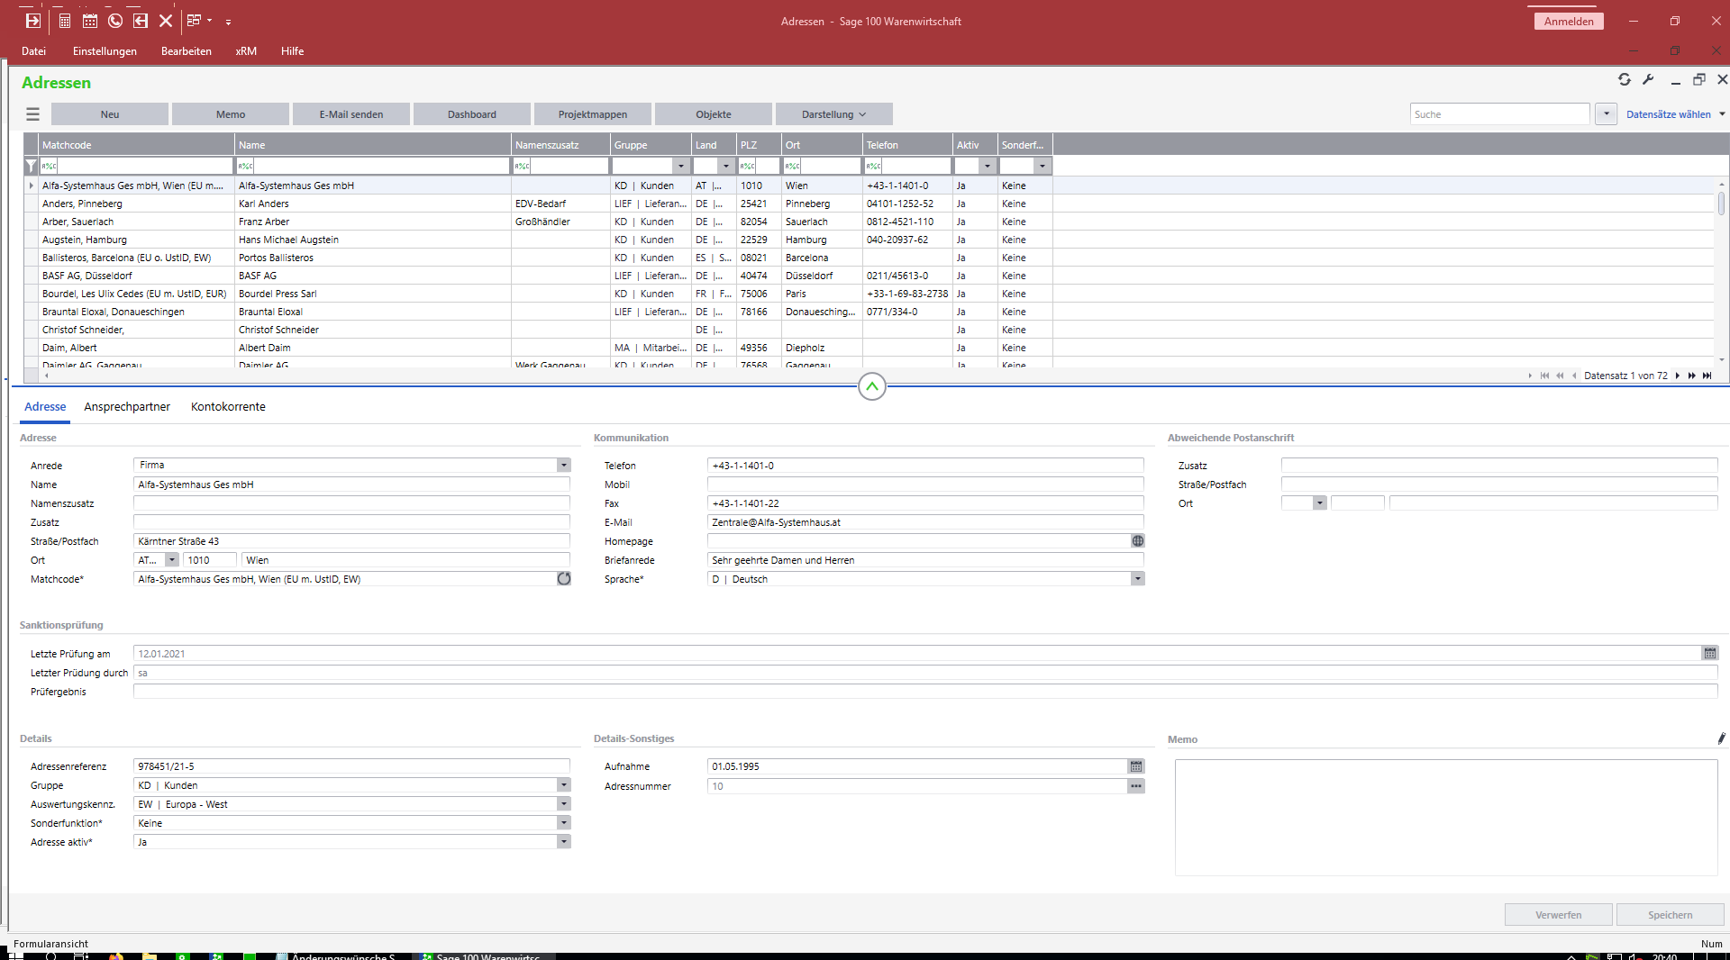Open calendar picker for Aufnahme date
The height and width of the screenshot is (960, 1730).
tap(1136, 766)
